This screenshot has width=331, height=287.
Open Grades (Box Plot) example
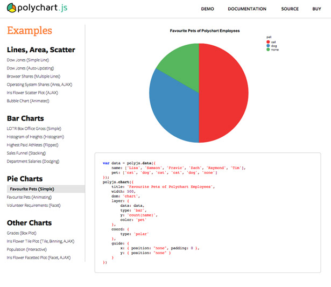pos(22,233)
